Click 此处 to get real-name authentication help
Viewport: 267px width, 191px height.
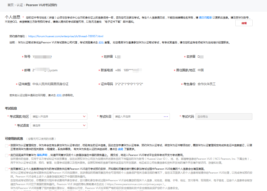pyautogui.click(x=59, y=95)
